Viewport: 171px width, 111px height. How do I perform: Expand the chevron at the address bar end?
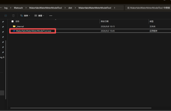coord(115,8)
